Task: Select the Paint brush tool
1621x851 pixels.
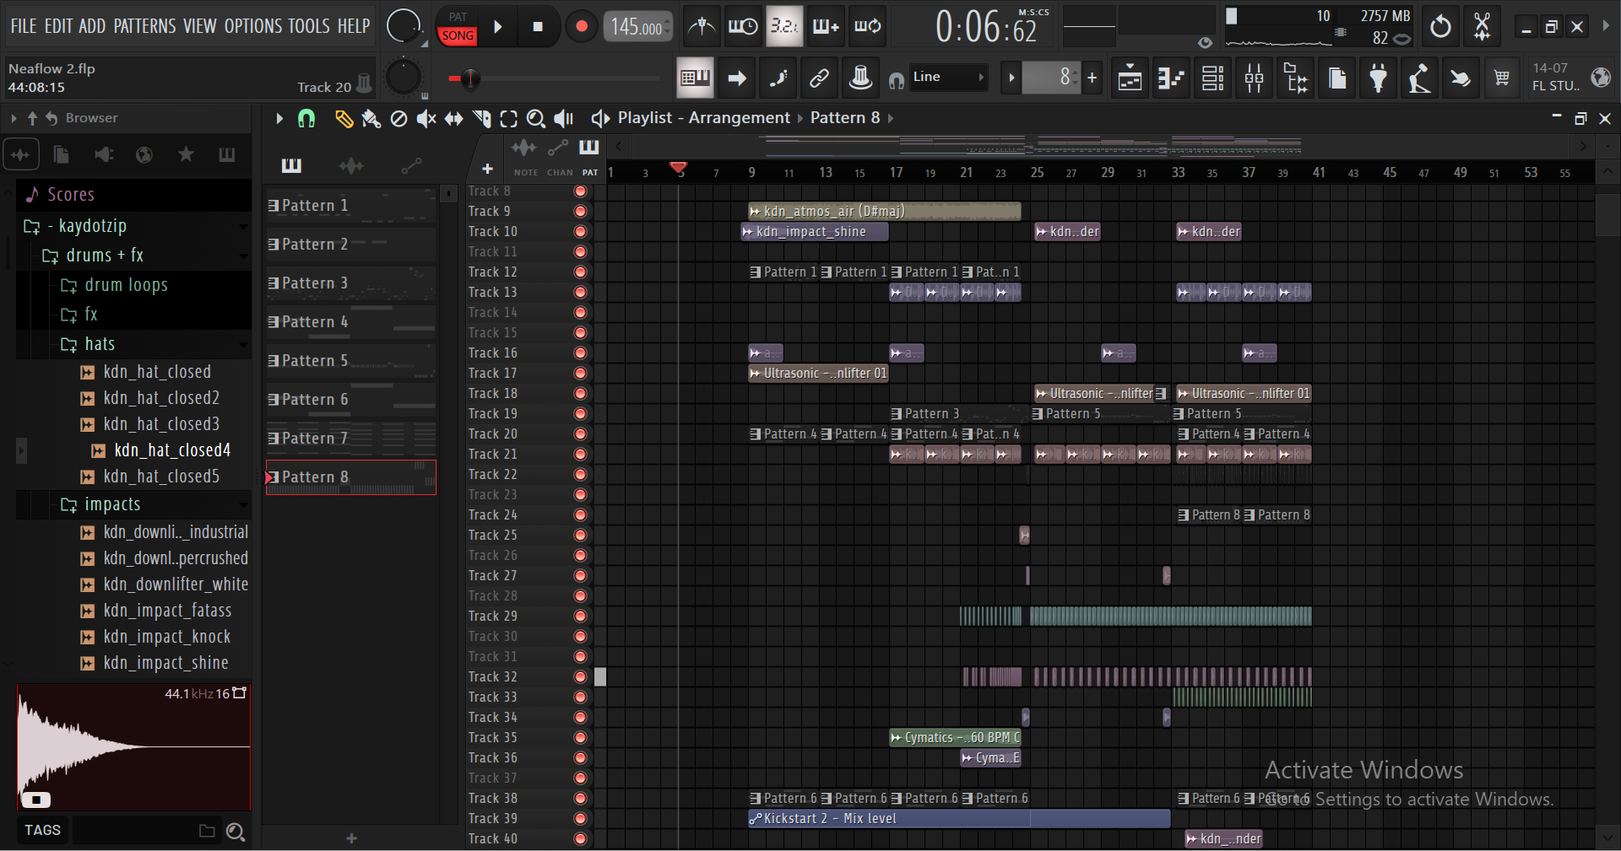Action: coord(371,119)
